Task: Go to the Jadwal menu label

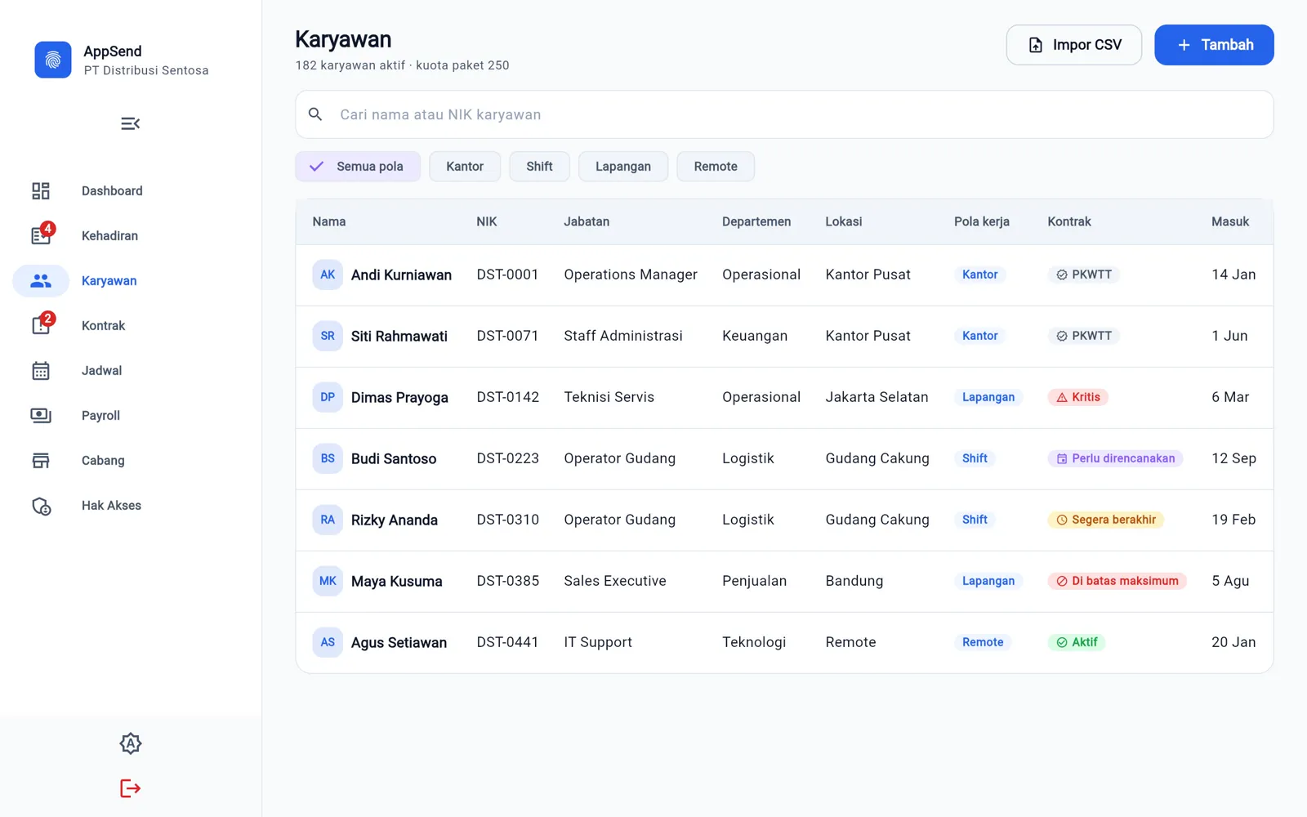Action: tap(101, 370)
